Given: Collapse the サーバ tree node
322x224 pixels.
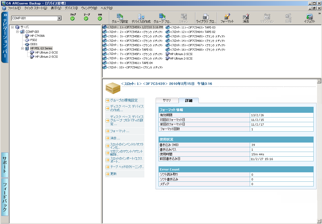Looking at the screenshot, I should point(12,27).
